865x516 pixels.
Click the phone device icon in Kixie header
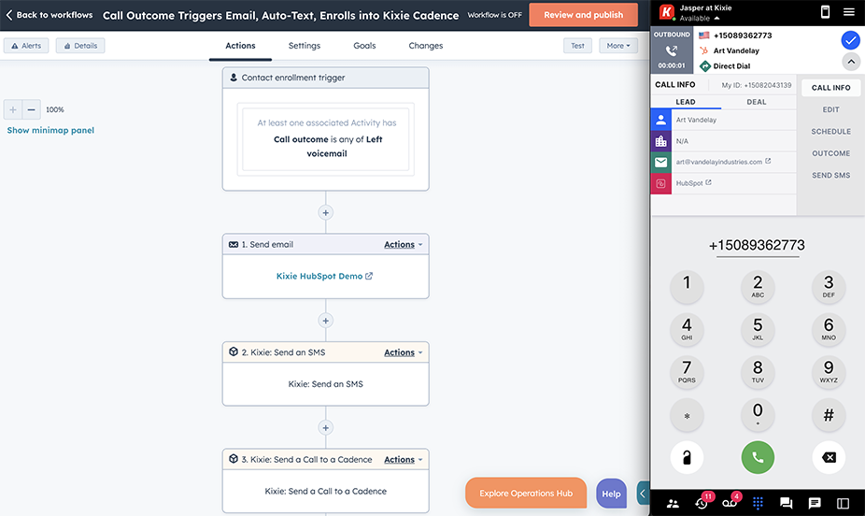pos(825,11)
